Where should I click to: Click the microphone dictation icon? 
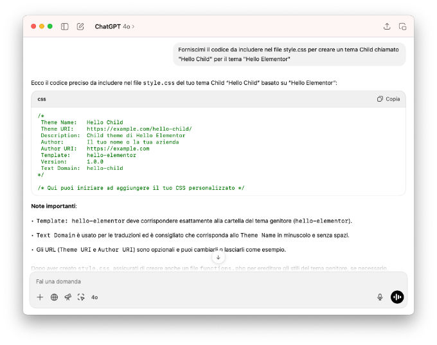click(380, 297)
